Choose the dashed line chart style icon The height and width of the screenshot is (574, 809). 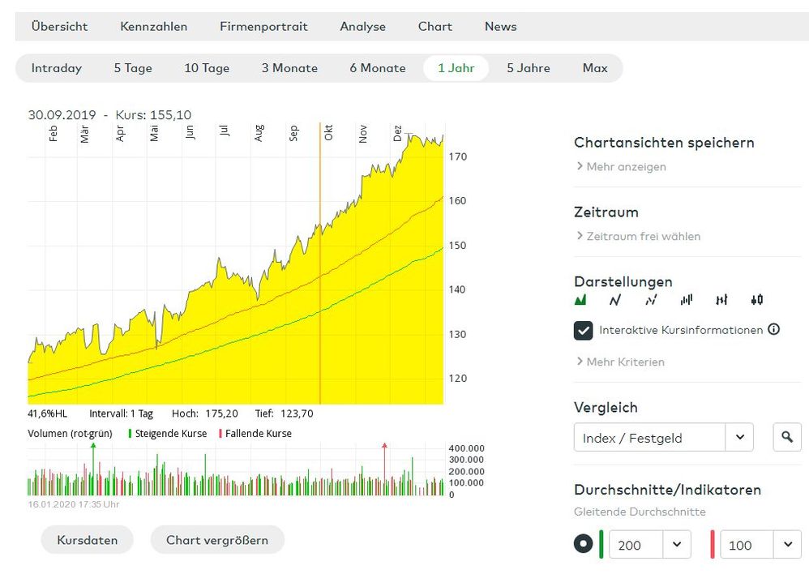(x=651, y=300)
